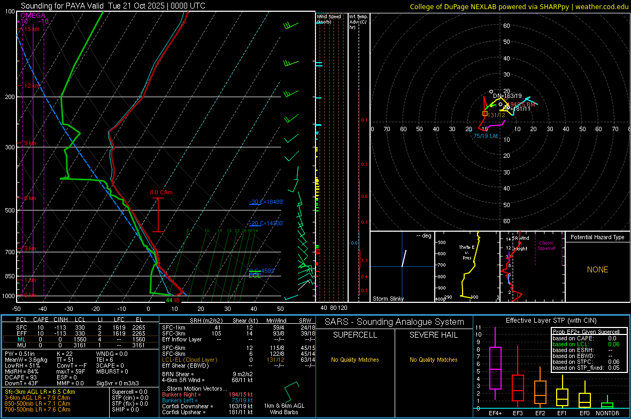Click the 'Eff Inflow Layer' row label

pos(181,339)
